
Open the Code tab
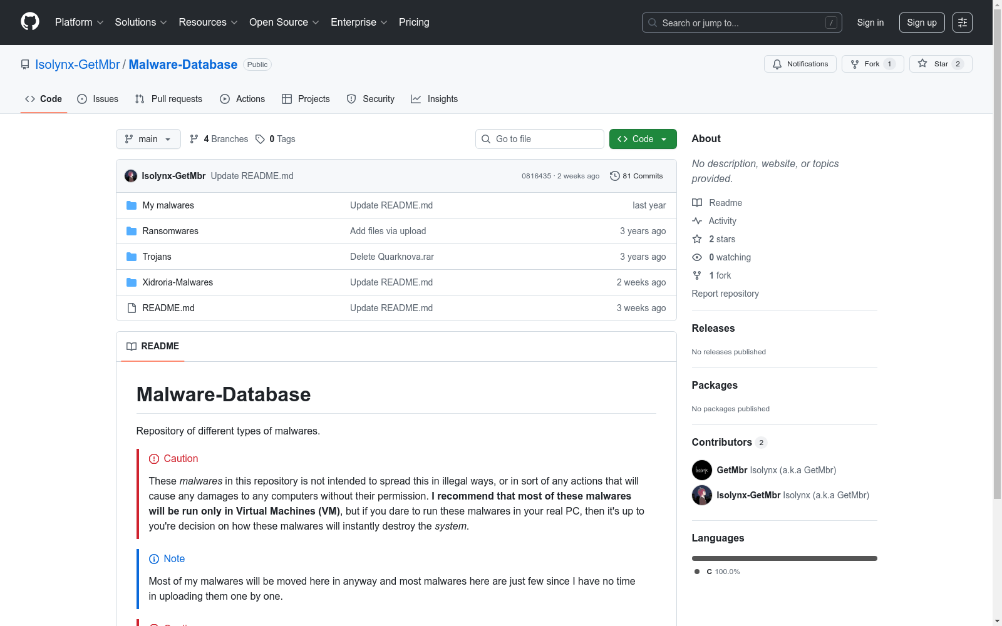[44, 99]
